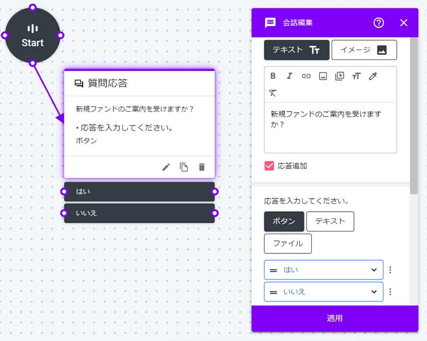Expand the いいえ response dropdown
This screenshot has width=427, height=341.
point(374,291)
